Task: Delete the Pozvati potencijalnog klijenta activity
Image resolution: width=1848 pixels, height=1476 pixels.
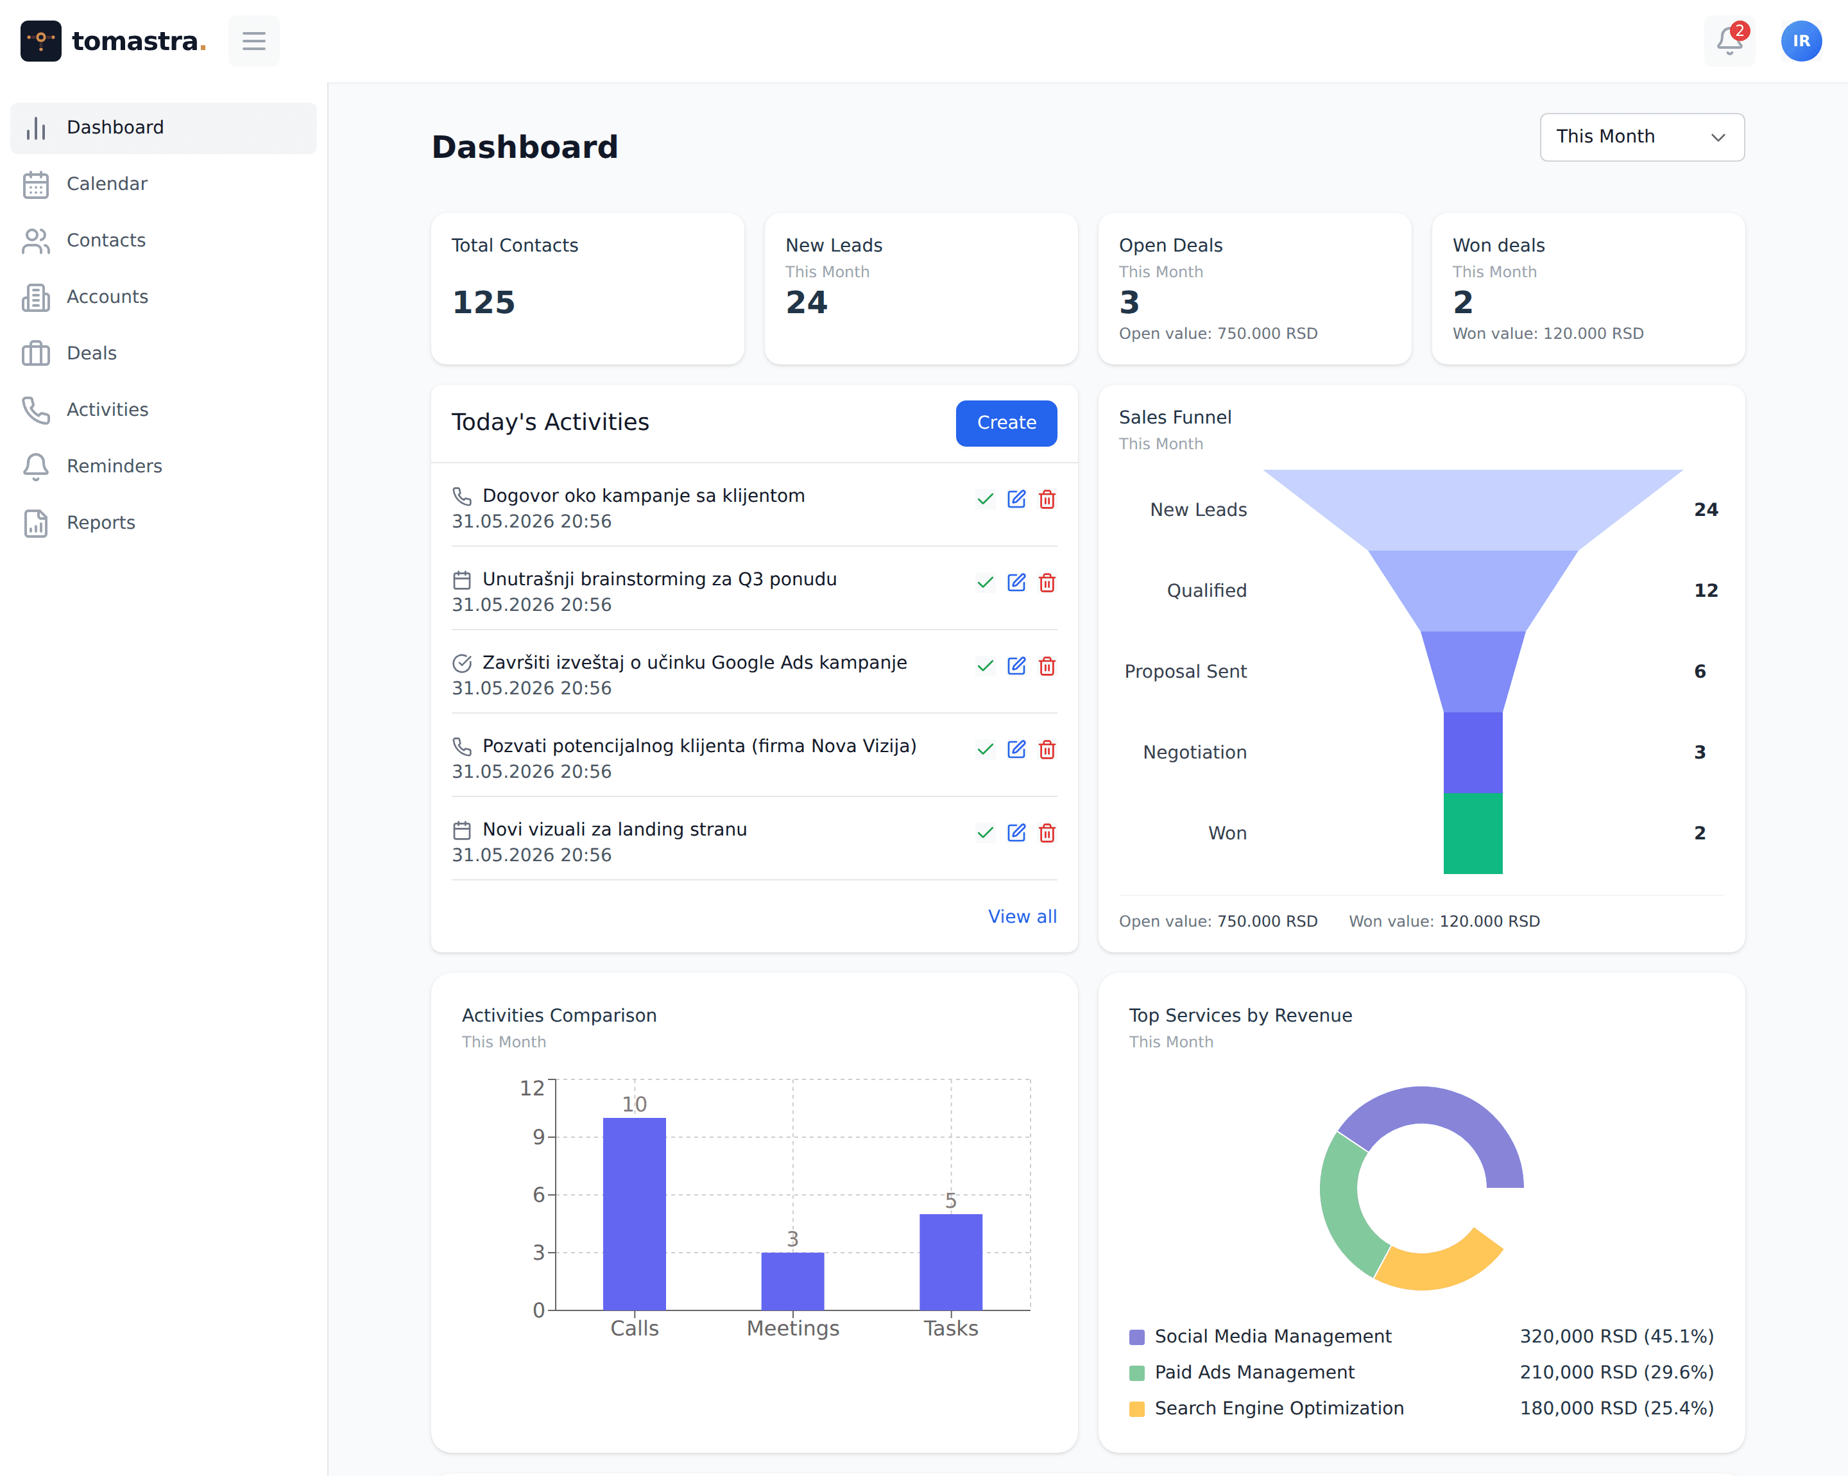Action: pyautogui.click(x=1047, y=749)
